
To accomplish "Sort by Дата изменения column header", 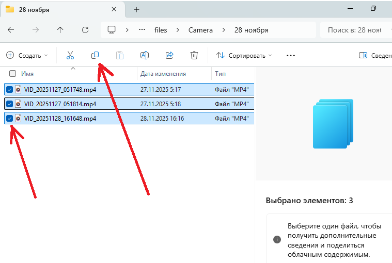I will [x=163, y=74].
